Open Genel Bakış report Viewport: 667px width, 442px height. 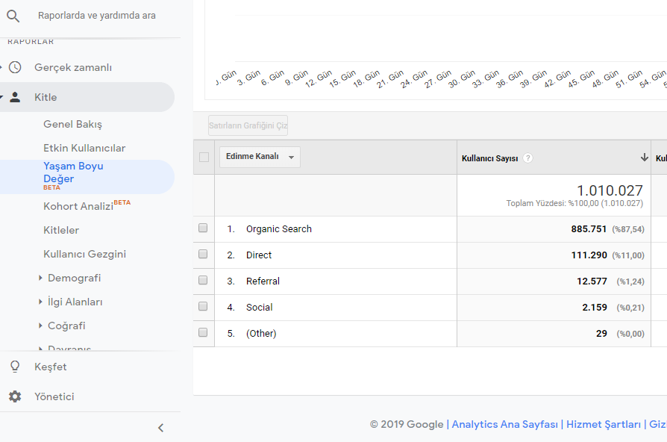coord(72,125)
